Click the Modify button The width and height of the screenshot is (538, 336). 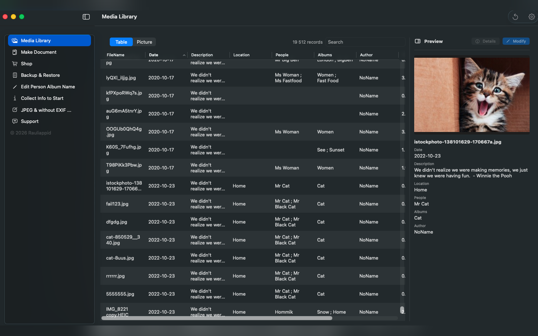[x=516, y=41]
